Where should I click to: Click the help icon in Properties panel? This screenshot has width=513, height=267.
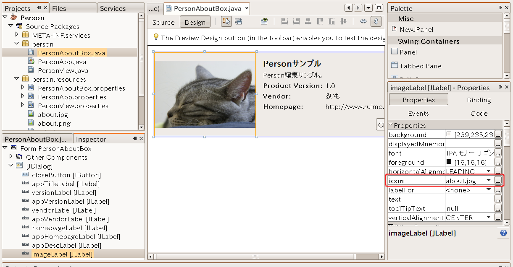503,233
